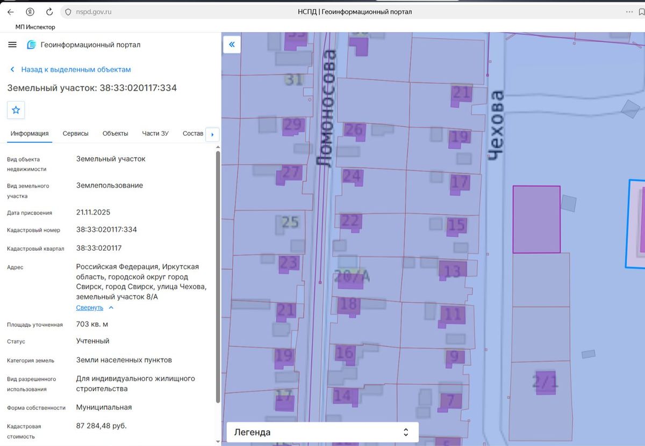Reload the page in the browser
The width and height of the screenshot is (645, 446).
pos(49,12)
